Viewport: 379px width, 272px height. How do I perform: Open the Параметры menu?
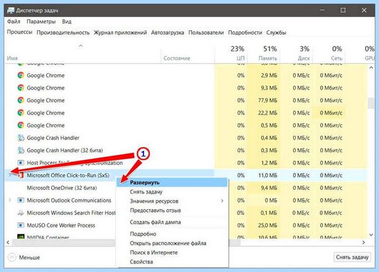[41, 21]
